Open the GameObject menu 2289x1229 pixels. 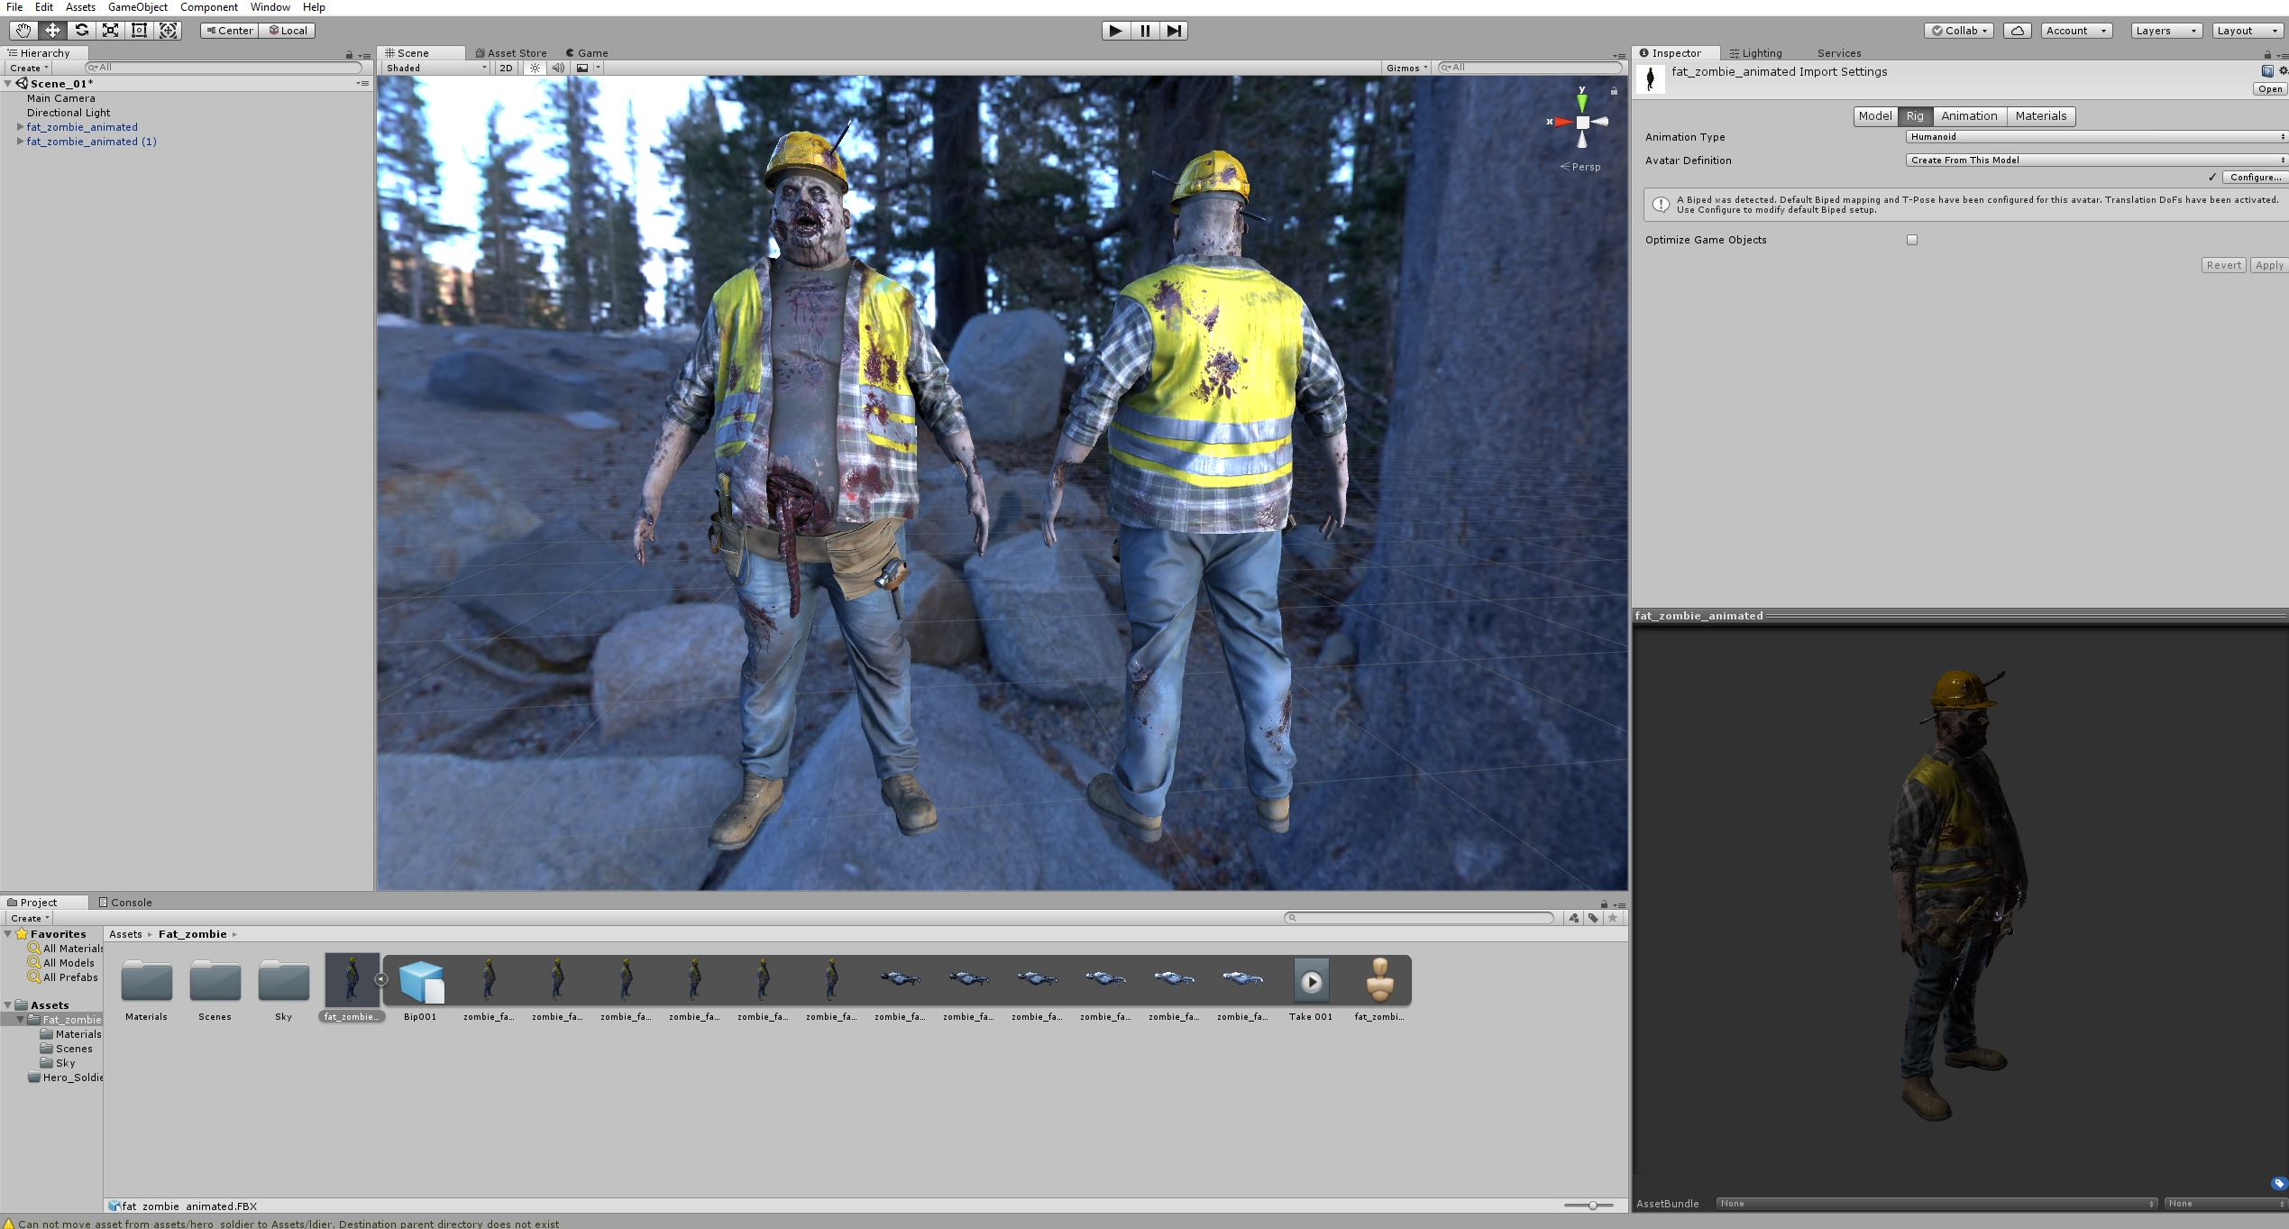coord(137,7)
